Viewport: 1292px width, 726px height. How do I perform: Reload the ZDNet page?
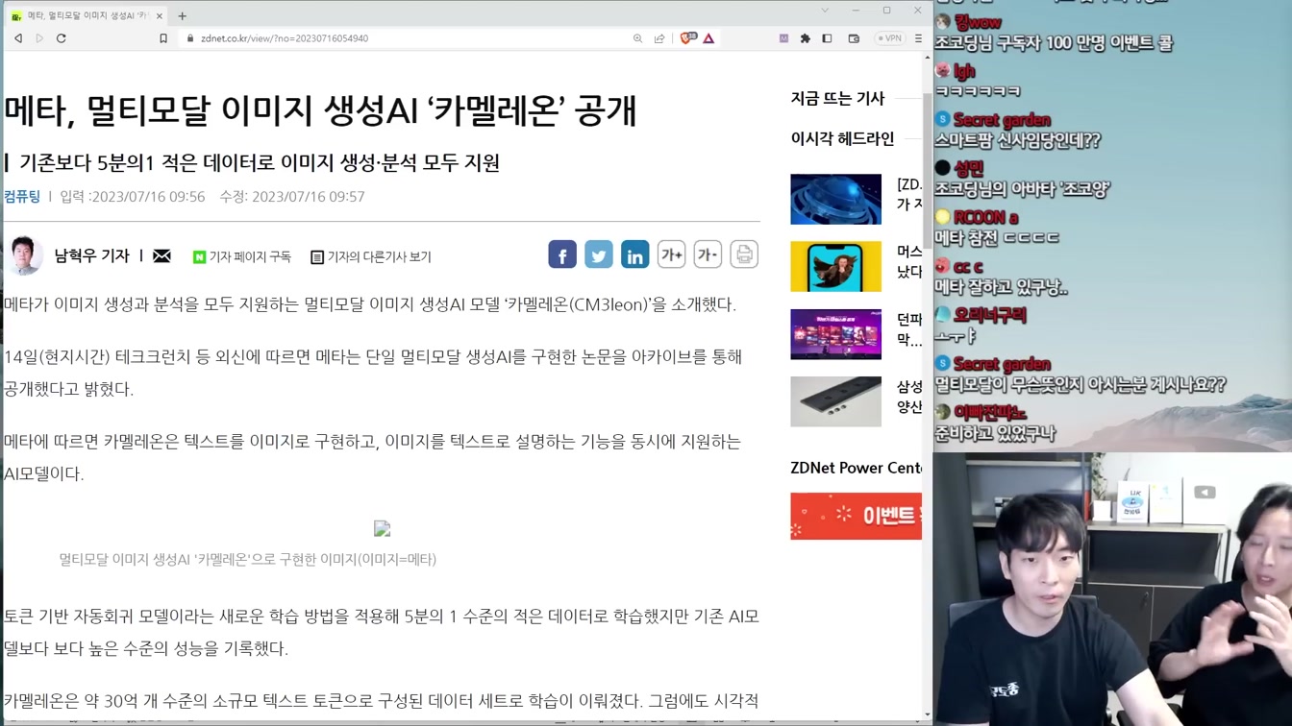tap(62, 38)
